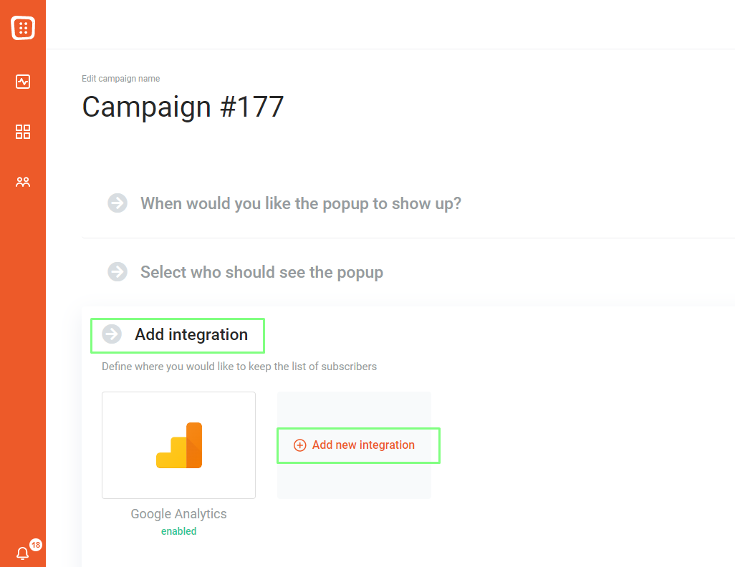Screen dimensions: 735x567
Task: Click the Add integration heading
Action: click(x=191, y=334)
